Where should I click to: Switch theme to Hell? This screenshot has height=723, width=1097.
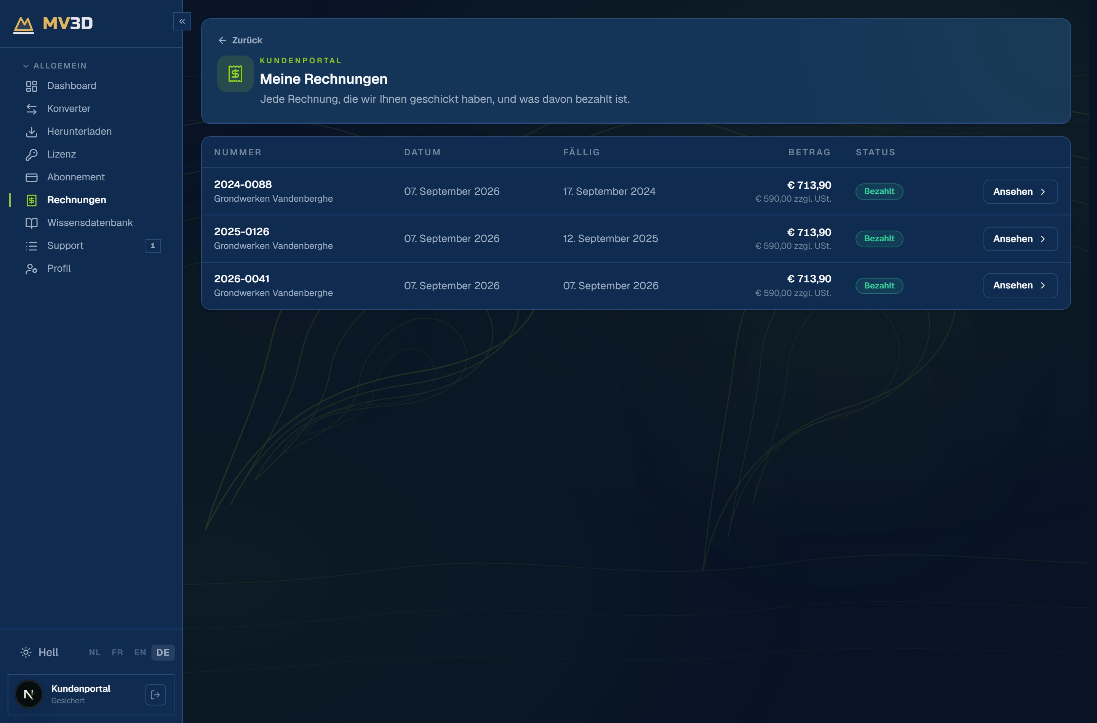tap(40, 652)
